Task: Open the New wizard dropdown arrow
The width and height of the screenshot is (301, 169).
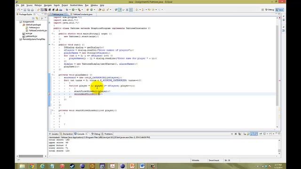Action: coord(22,9)
